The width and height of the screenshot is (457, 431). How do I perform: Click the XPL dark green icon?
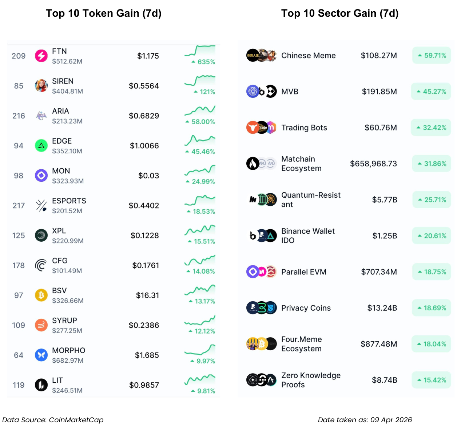click(41, 235)
